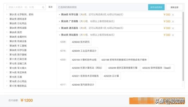Click the 420040 技术研究 item tag
Screen dimensions: 188x107
click(81, 42)
